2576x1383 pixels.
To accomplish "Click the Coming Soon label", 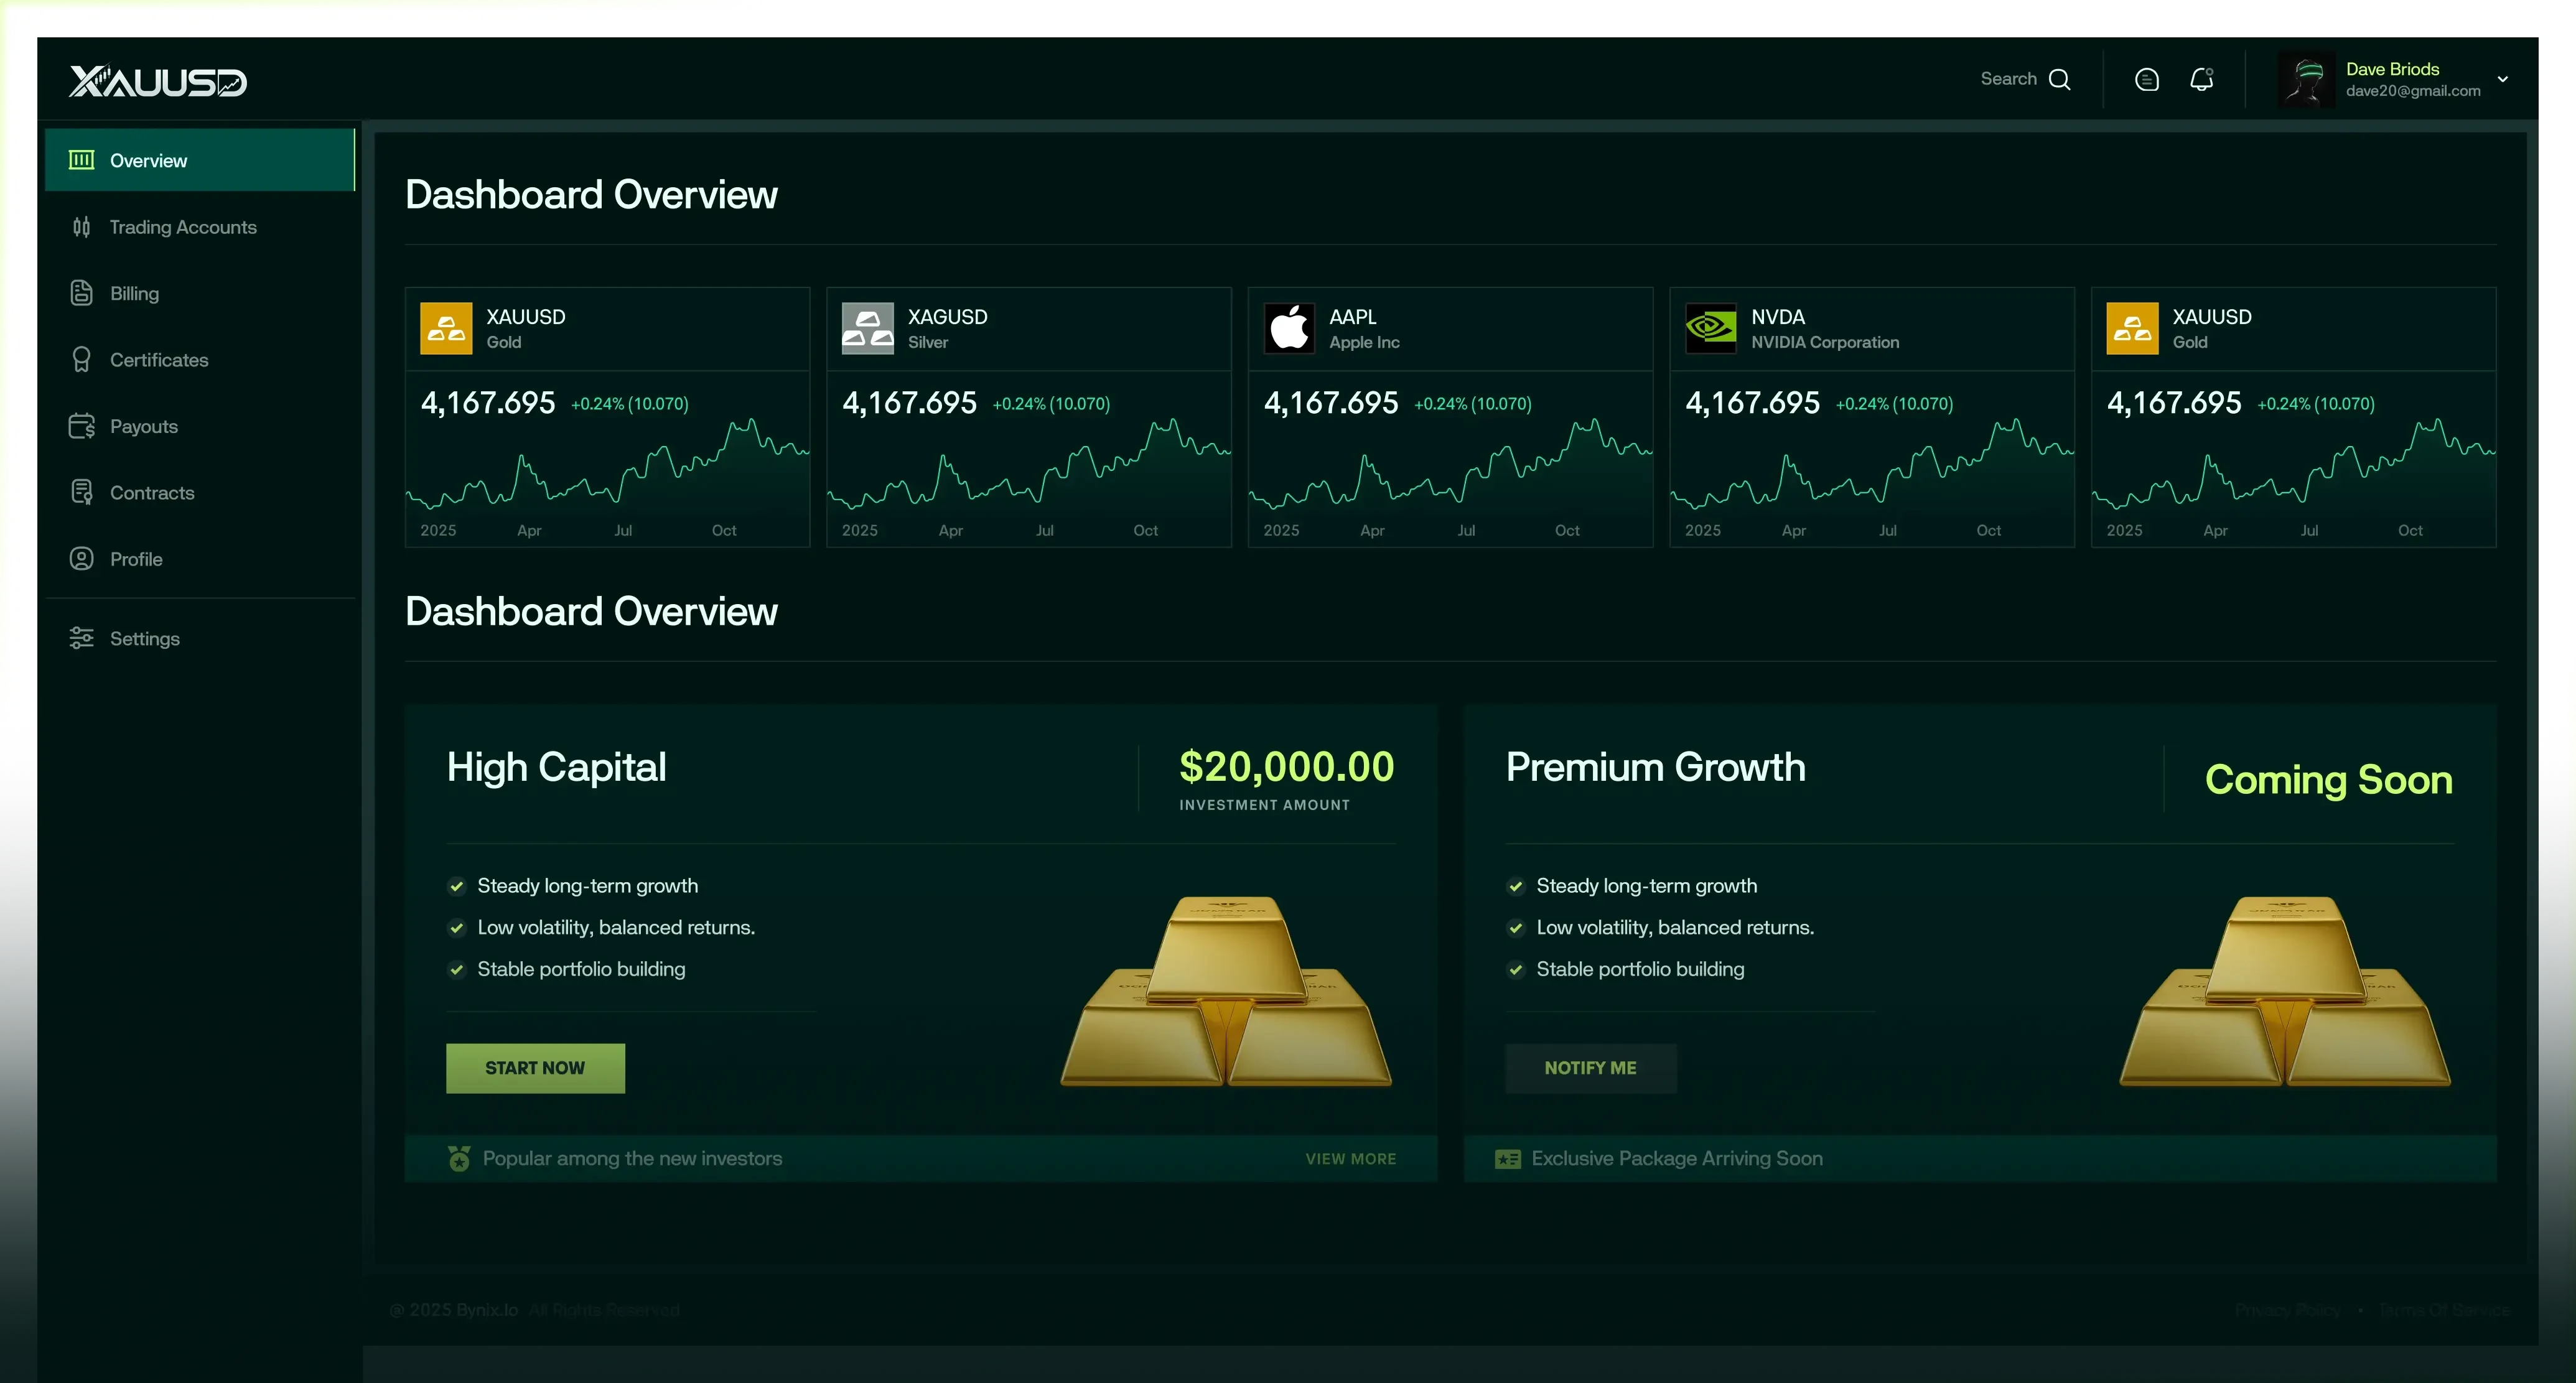I will pyautogui.click(x=2329, y=779).
